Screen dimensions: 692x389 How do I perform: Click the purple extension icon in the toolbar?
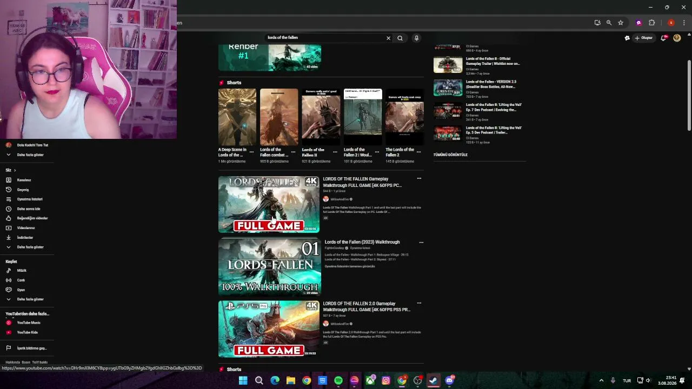click(x=638, y=23)
